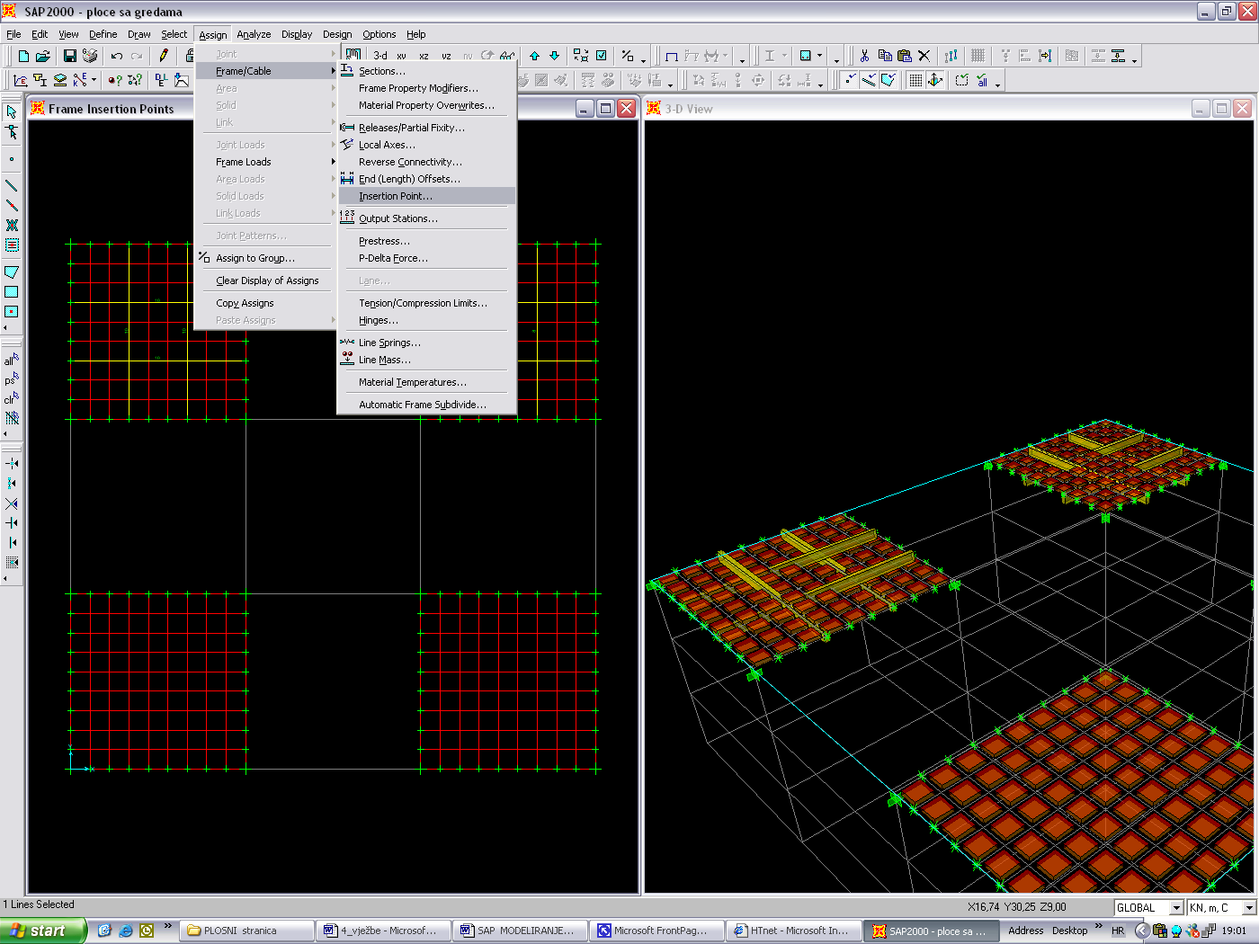Viewport: 1259px width, 944px height.
Task: Click the Move Up in List arrow
Action: pos(534,56)
